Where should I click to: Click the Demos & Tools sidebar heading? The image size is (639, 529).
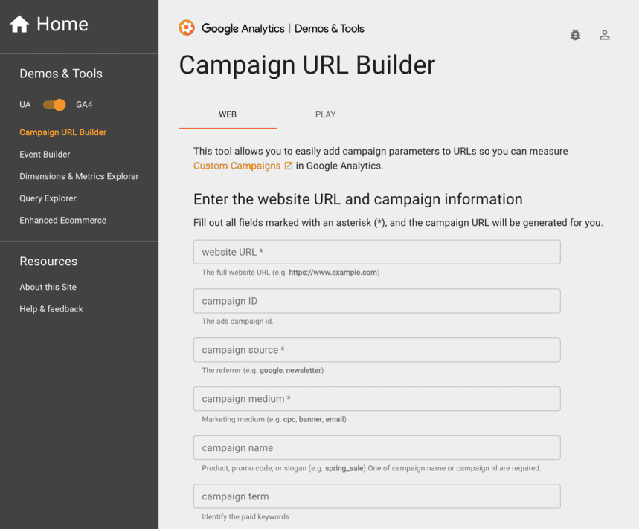click(61, 74)
